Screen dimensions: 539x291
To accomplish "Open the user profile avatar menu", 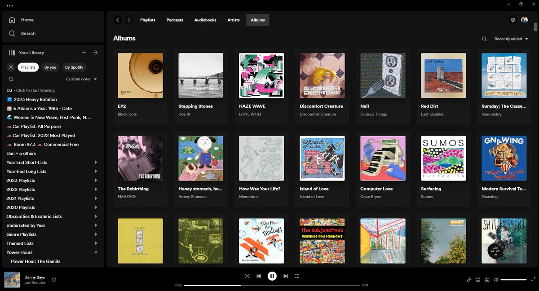I will [x=524, y=20].
